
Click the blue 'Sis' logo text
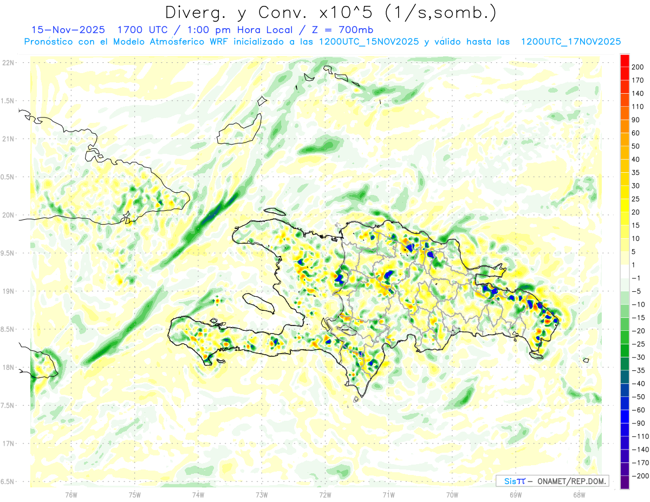click(x=510, y=481)
